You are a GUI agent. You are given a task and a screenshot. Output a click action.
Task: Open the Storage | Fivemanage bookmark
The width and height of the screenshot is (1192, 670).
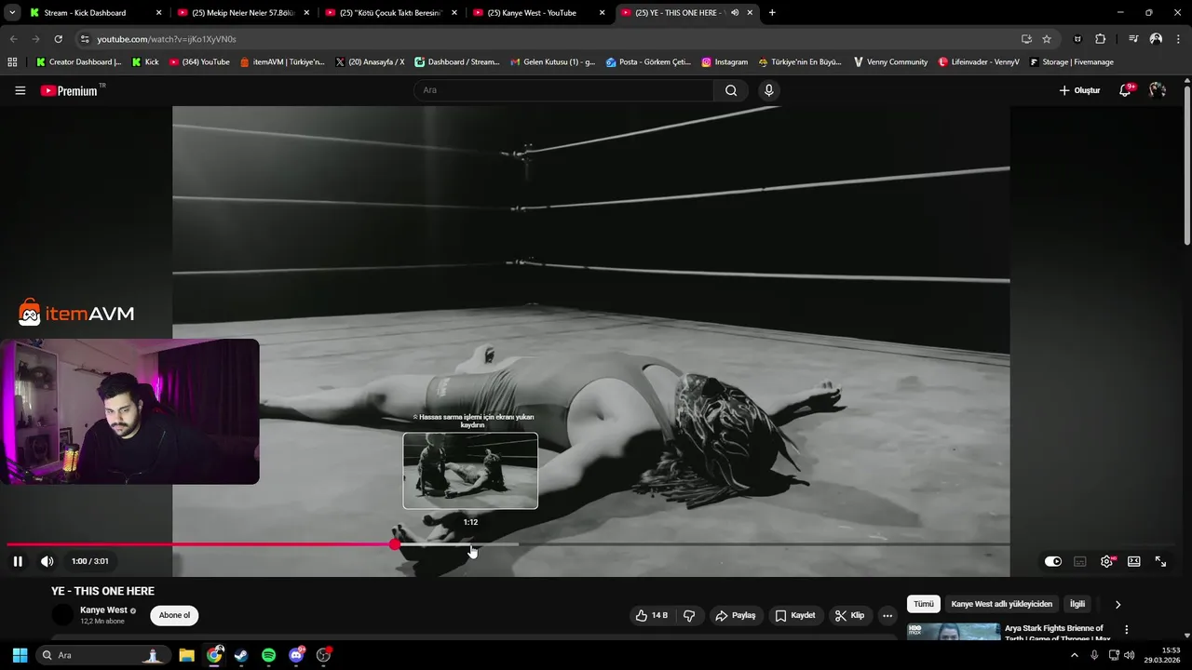pos(1071,62)
